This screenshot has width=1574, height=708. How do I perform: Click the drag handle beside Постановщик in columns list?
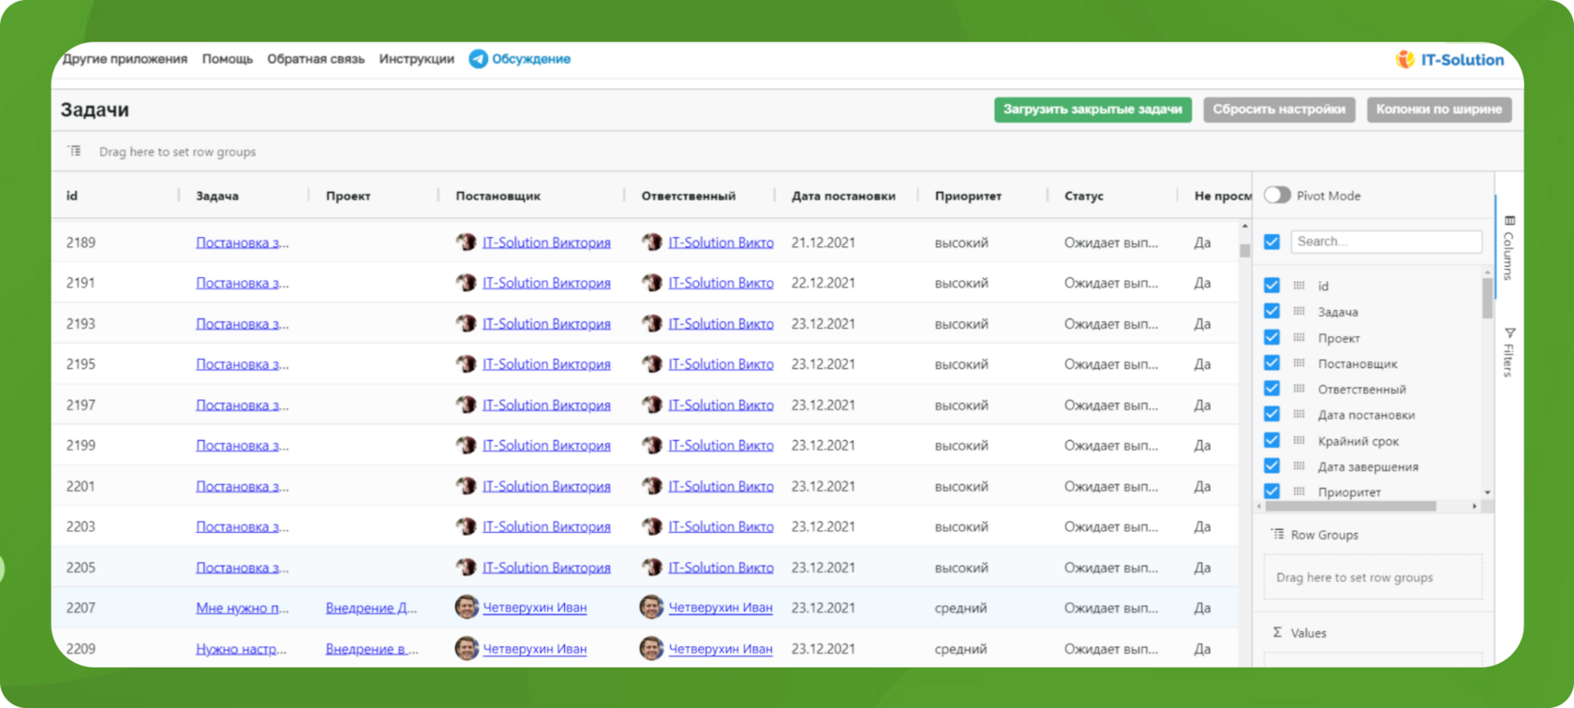click(x=1299, y=362)
